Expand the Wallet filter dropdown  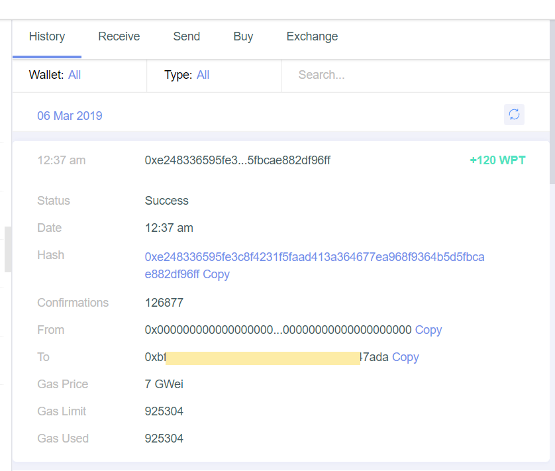[74, 75]
